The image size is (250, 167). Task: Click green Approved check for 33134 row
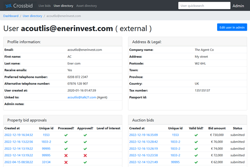click(85, 162)
